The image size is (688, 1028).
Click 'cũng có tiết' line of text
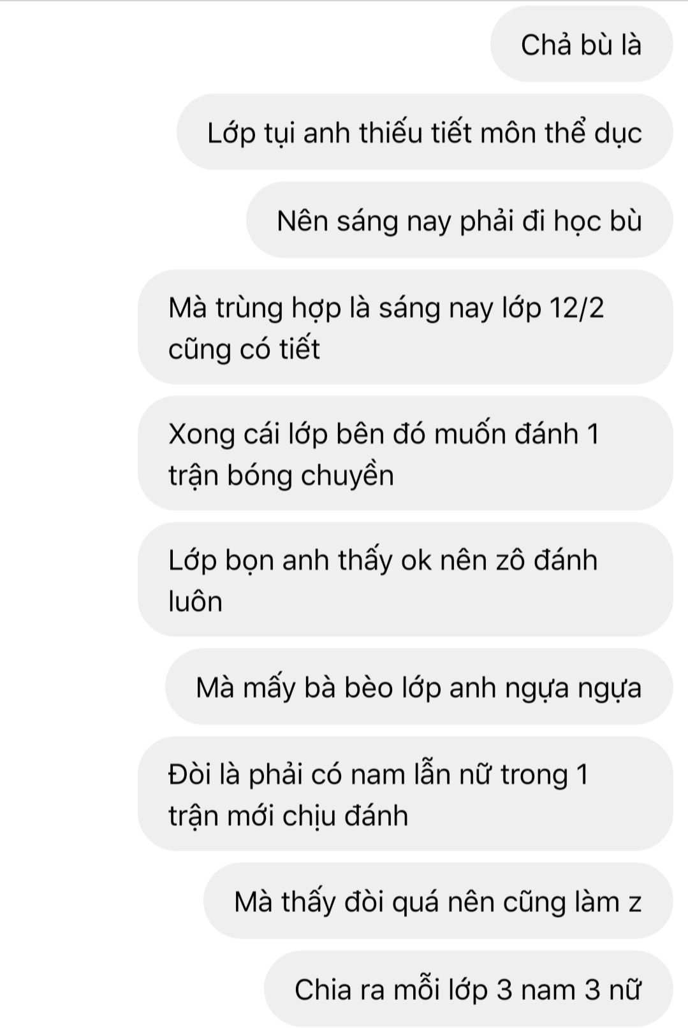tap(244, 350)
